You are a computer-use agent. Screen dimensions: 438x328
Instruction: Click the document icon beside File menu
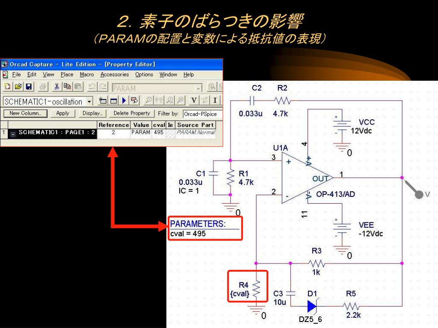coord(5,74)
